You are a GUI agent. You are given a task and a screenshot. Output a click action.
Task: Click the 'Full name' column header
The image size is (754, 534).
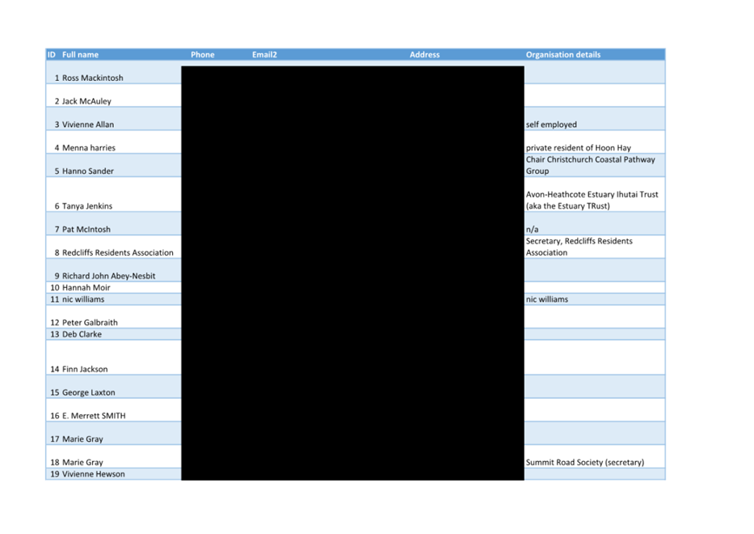coord(80,55)
